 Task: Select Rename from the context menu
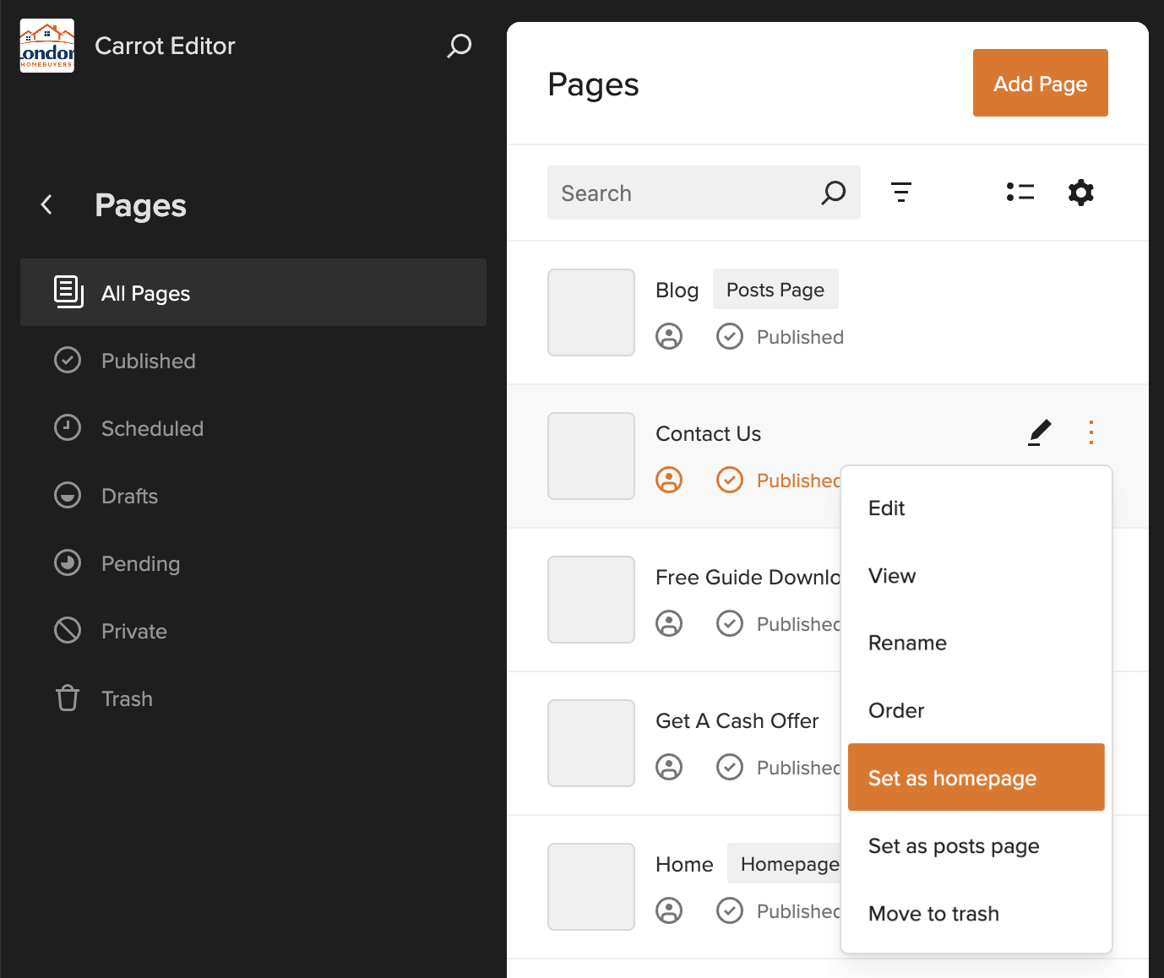907,643
